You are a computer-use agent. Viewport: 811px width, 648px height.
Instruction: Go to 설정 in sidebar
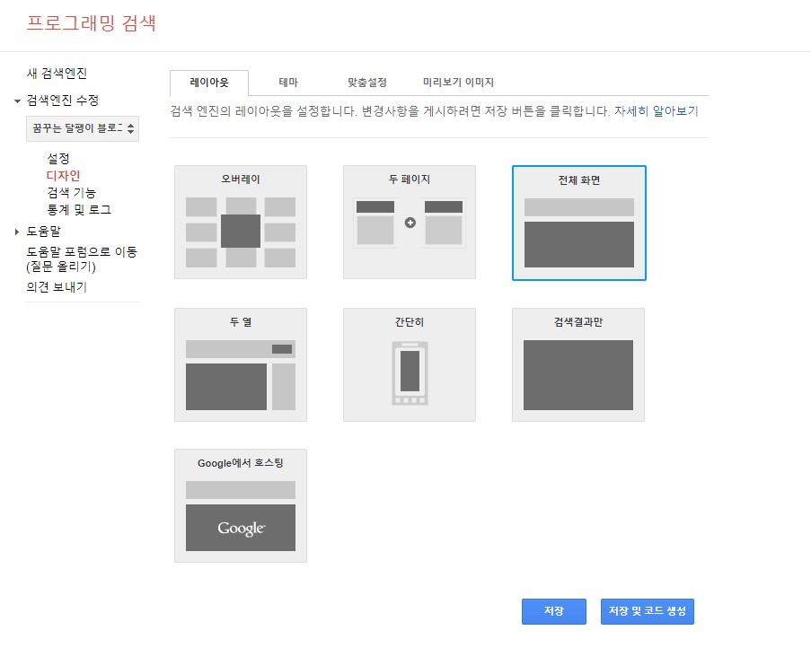point(57,158)
